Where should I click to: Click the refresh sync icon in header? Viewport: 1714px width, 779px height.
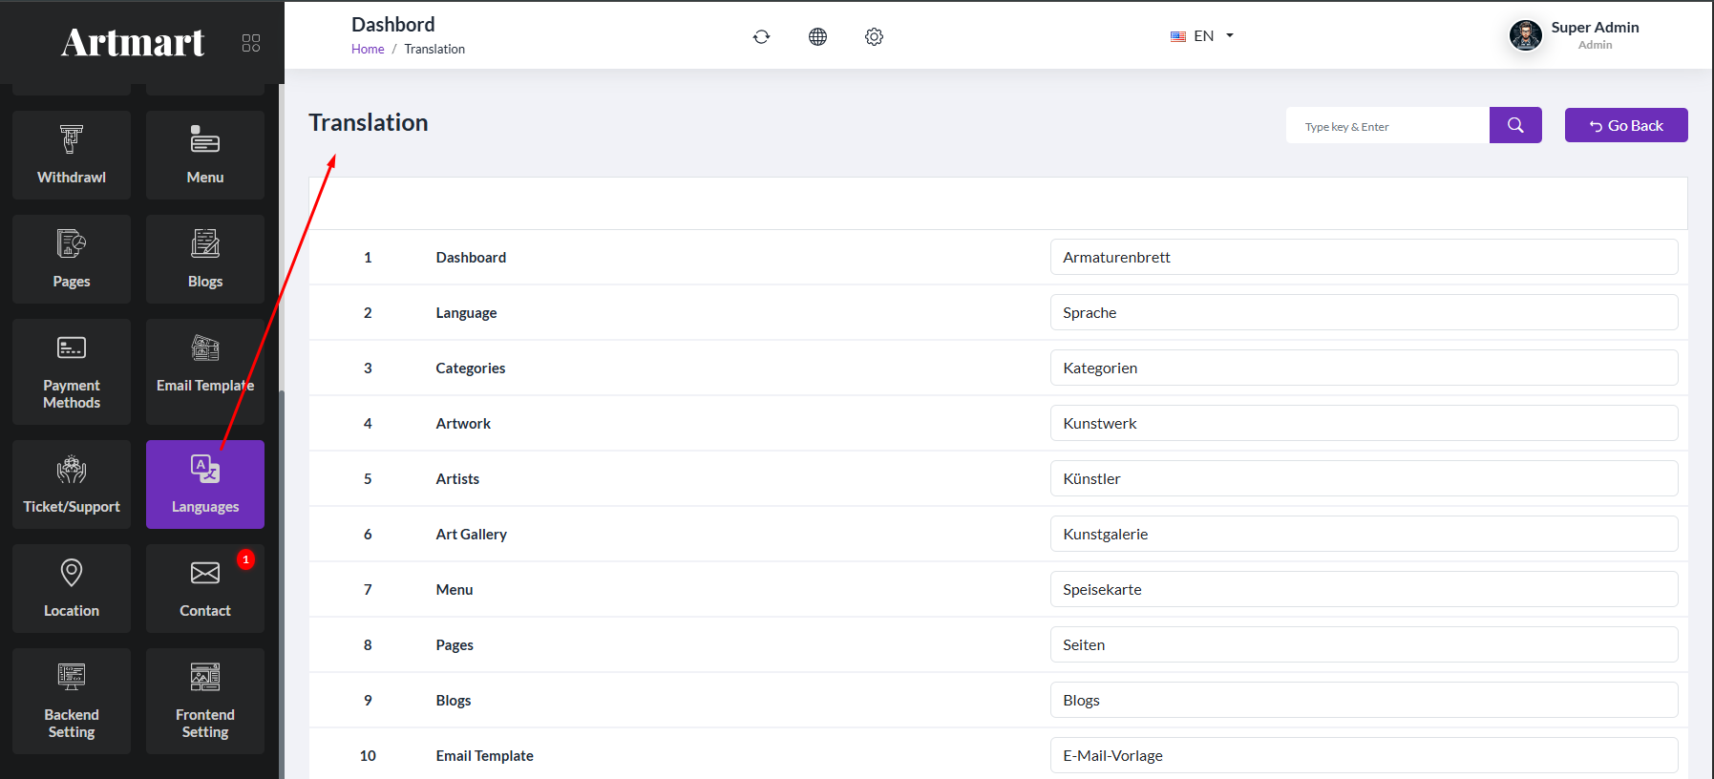click(761, 36)
